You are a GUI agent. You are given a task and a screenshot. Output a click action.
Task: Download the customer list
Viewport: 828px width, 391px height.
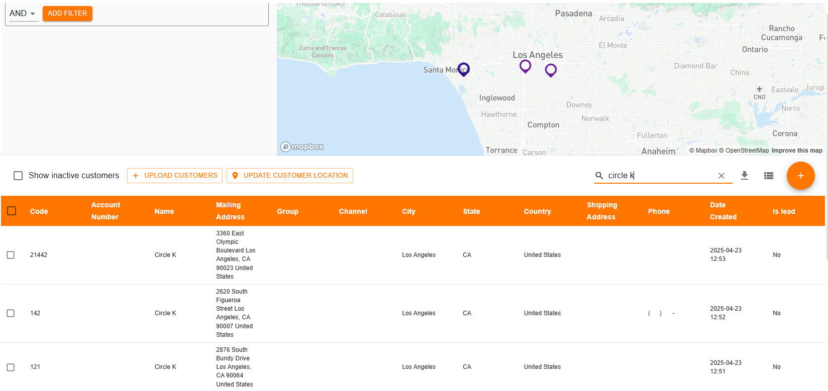[745, 176]
